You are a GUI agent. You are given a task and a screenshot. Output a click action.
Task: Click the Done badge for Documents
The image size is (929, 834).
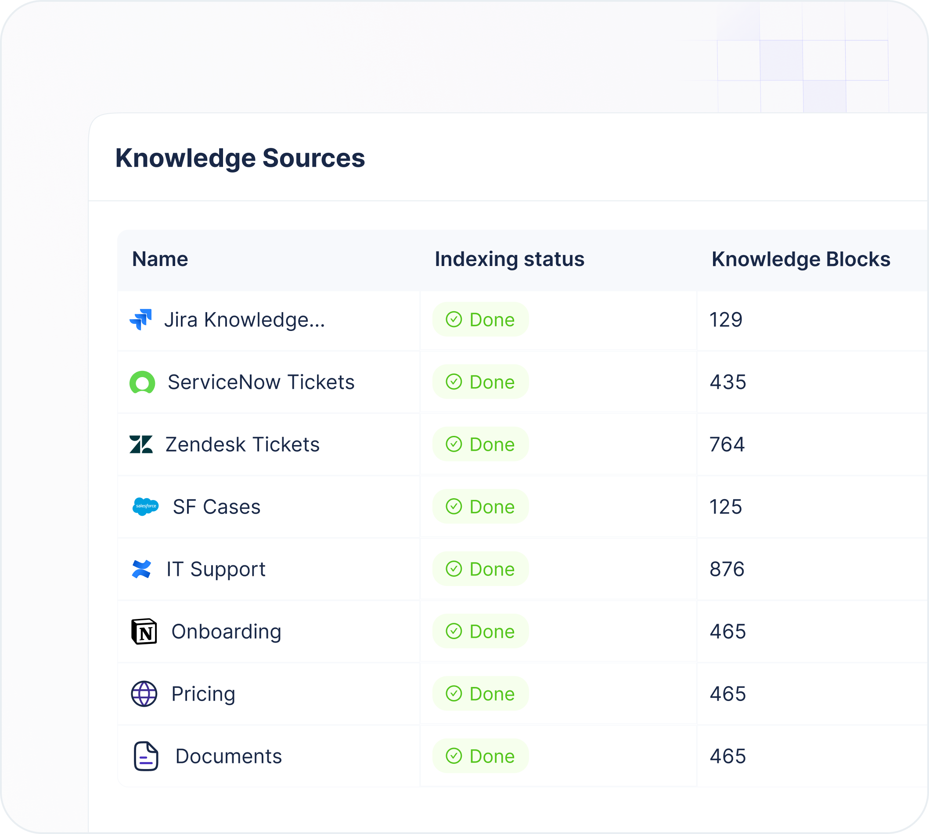click(480, 756)
